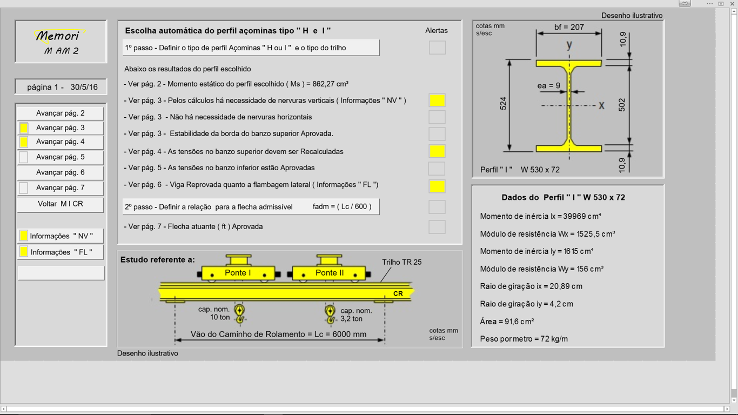Viewport: 738px width, 415px height.
Task: Click Área = 91,6 cm² value
Action: point(507,322)
